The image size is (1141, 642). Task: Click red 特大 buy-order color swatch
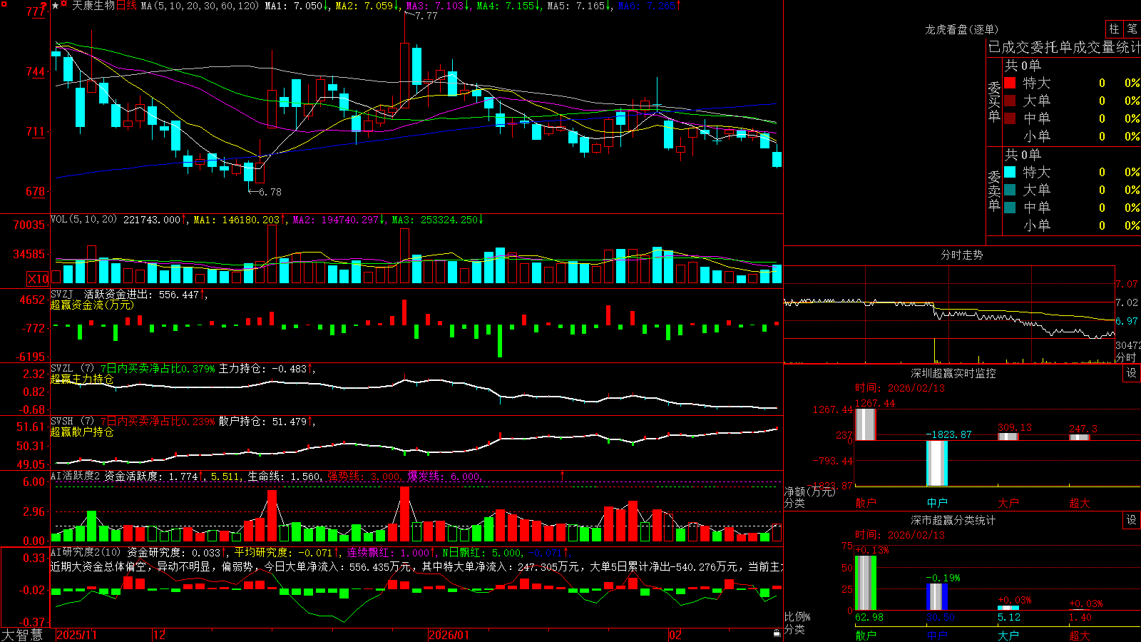(x=1010, y=83)
